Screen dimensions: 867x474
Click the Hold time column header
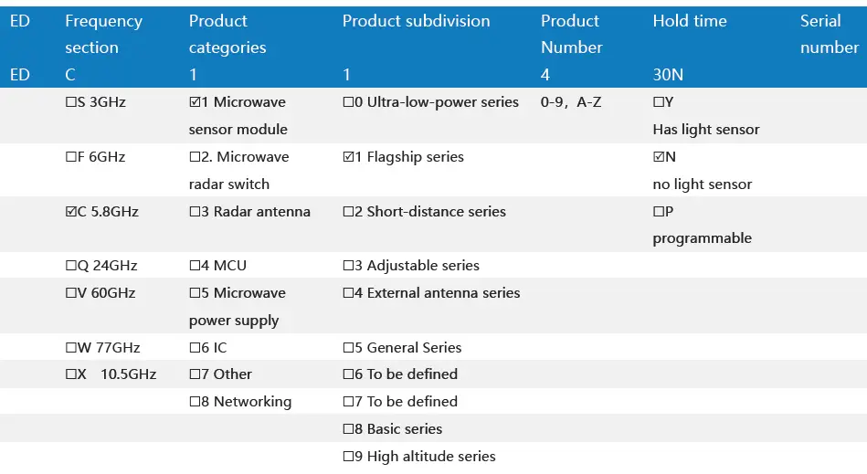[689, 21]
